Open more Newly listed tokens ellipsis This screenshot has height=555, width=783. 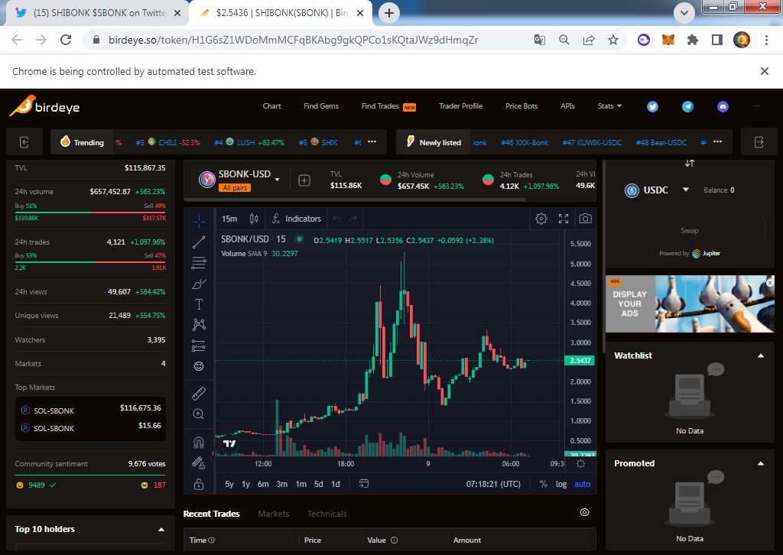(717, 141)
